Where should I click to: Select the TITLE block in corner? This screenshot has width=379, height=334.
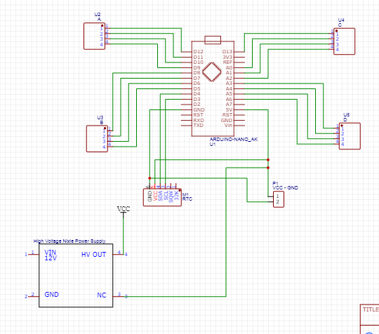click(370, 319)
